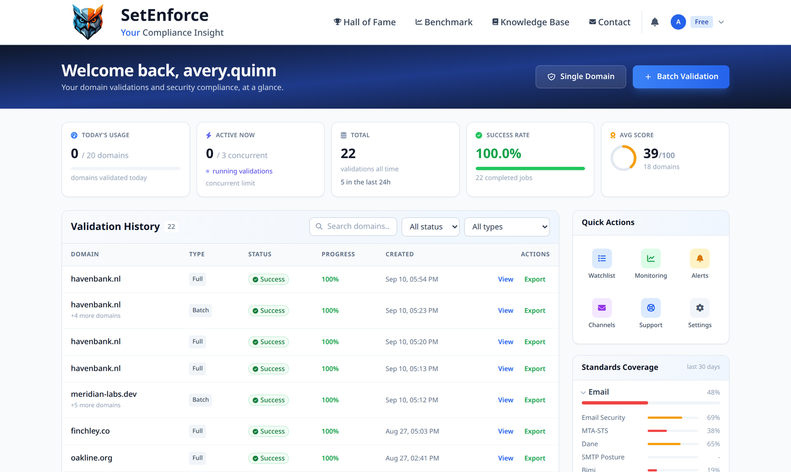Click the "5 in the last 24h" text
The image size is (791, 472).
pos(365,182)
